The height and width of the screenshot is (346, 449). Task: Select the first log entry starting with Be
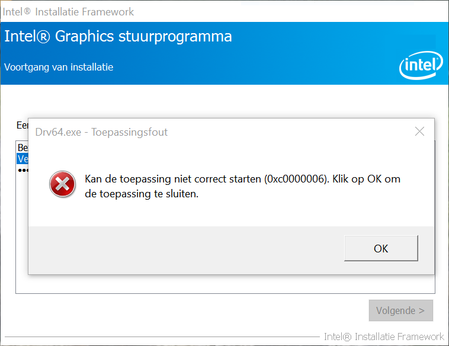23,148
